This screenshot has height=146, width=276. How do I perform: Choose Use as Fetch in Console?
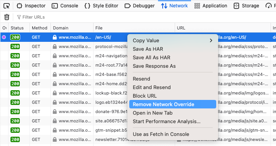click(x=173, y=134)
